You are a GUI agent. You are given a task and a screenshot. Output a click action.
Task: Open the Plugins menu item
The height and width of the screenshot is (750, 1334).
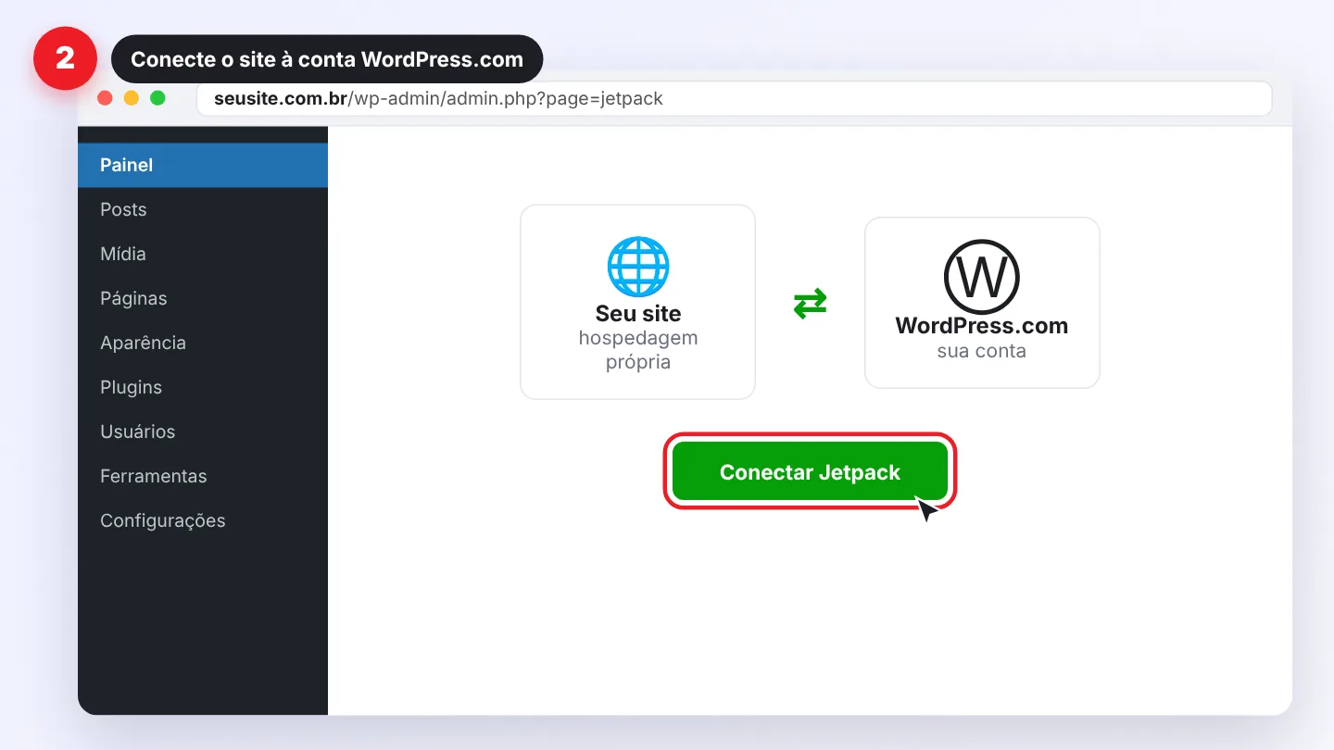tap(203, 387)
